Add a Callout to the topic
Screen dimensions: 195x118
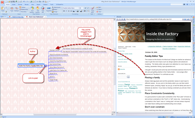coord(22,7)
